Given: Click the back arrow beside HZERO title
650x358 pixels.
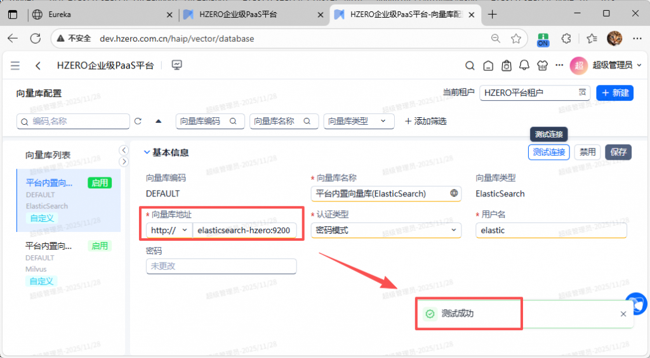Looking at the screenshot, I should tap(38, 65).
